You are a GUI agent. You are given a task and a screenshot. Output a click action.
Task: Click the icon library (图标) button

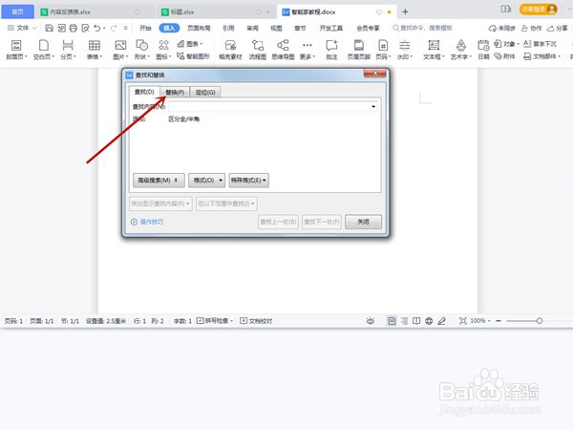[163, 50]
